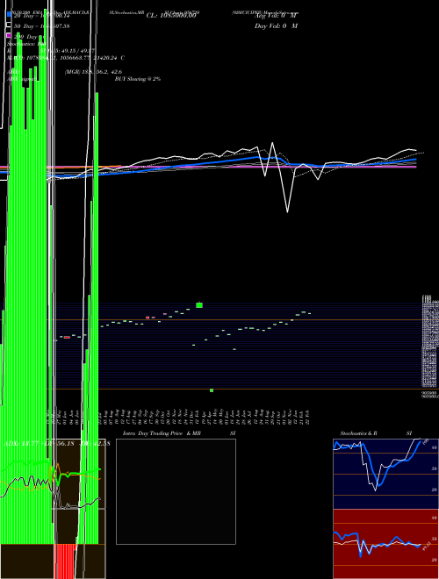The image size is (439, 579).
Task: Click the Stochastics & RSI panel title
Action: [x=376, y=433]
